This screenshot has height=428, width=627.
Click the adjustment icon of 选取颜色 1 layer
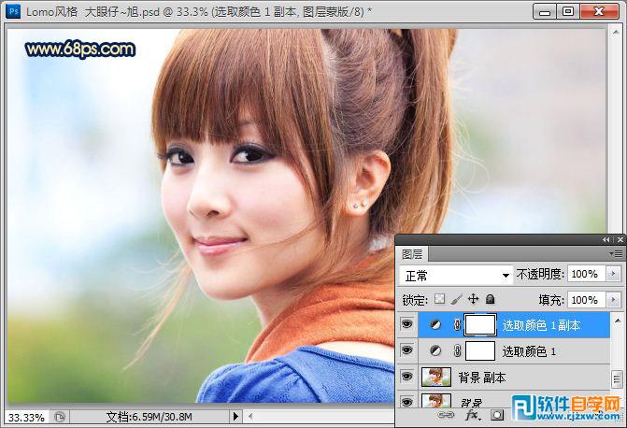(435, 350)
